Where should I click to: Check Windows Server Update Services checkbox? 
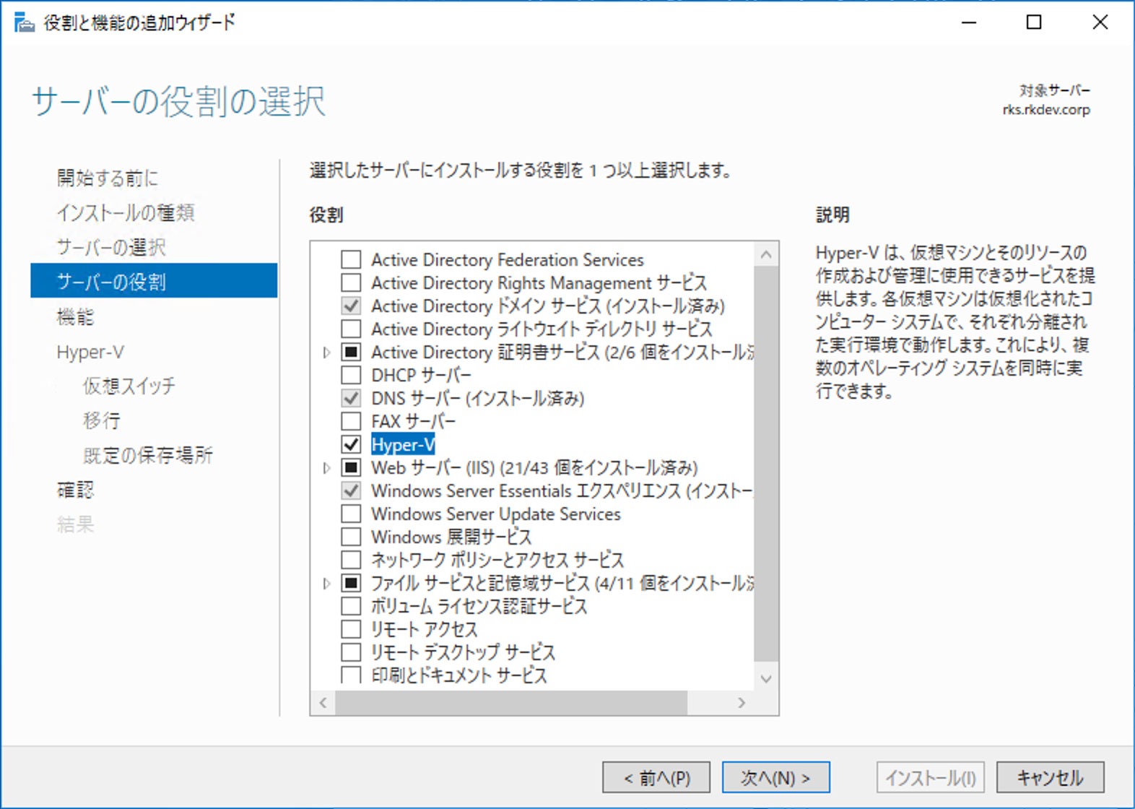point(351,514)
